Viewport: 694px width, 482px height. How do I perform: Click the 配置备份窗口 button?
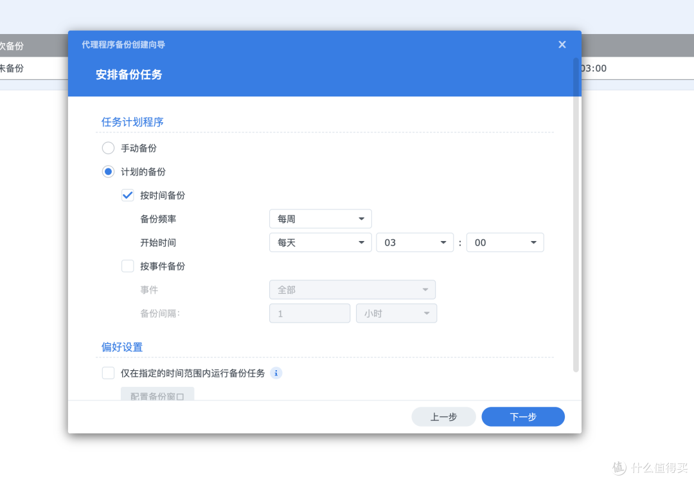point(157,394)
